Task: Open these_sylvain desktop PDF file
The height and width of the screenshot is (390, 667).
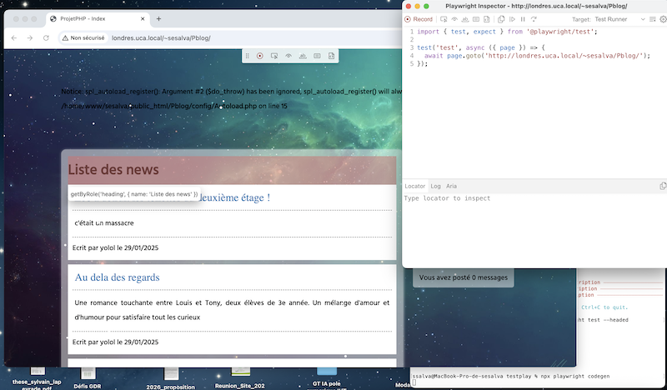Action: point(37,378)
